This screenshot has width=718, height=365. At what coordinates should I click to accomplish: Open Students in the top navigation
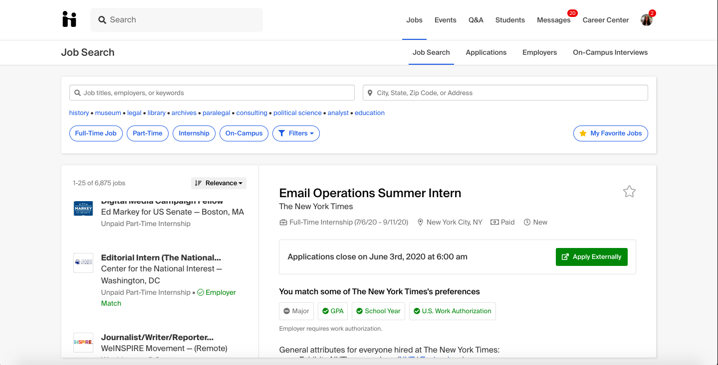510,20
